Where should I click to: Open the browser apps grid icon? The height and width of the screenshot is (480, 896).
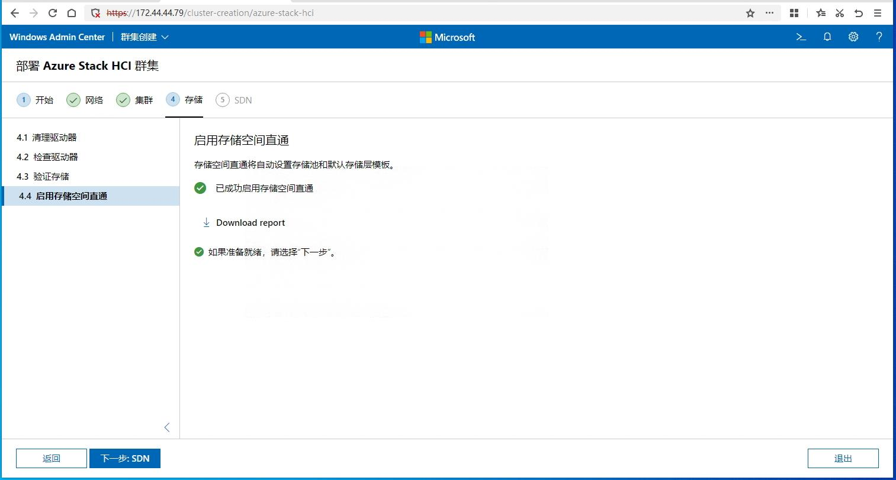[x=794, y=13]
